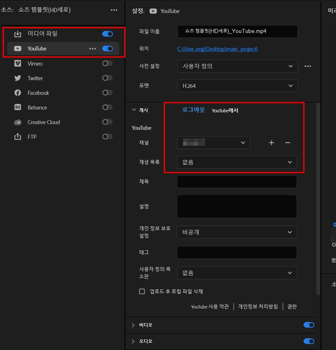
Task: Select Creative Cloud destination row label
Action: (x=44, y=122)
